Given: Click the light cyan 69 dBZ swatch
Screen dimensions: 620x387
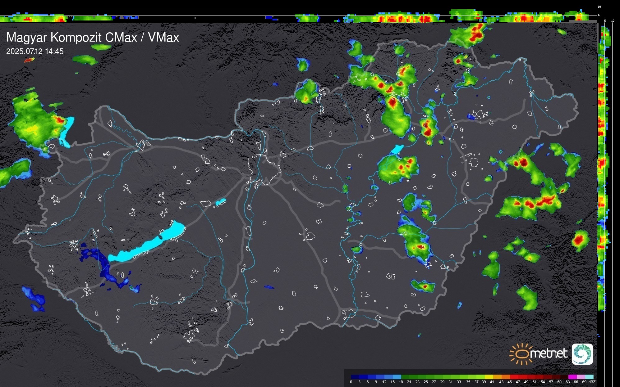Looking at the screenshot, I should (589, 377).
